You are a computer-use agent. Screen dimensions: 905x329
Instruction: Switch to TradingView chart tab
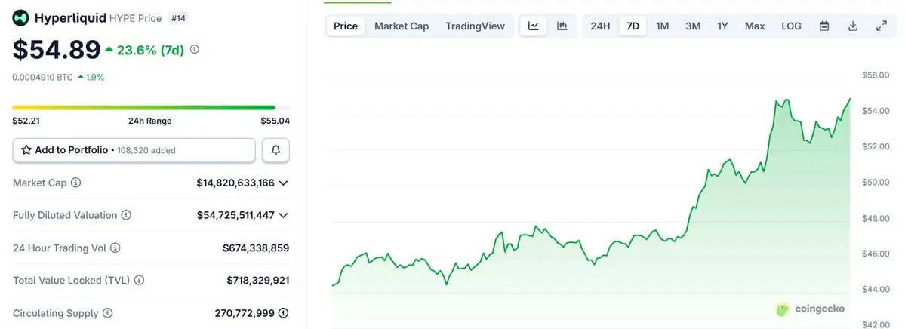click(475, 26)
